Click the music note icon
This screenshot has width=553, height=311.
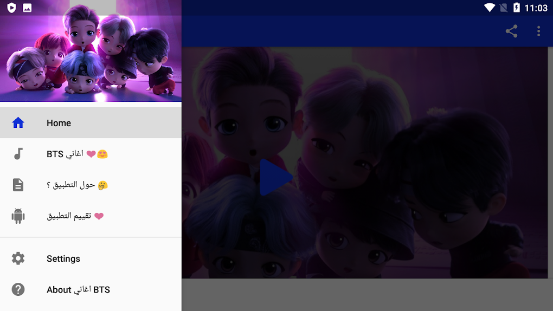click(18, 154)
